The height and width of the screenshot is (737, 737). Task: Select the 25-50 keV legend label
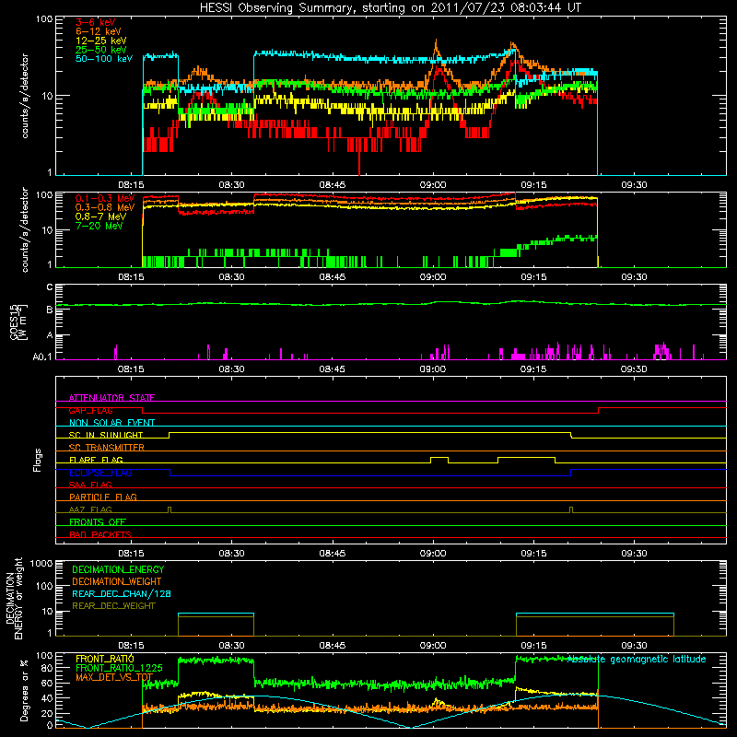point(100,50)
